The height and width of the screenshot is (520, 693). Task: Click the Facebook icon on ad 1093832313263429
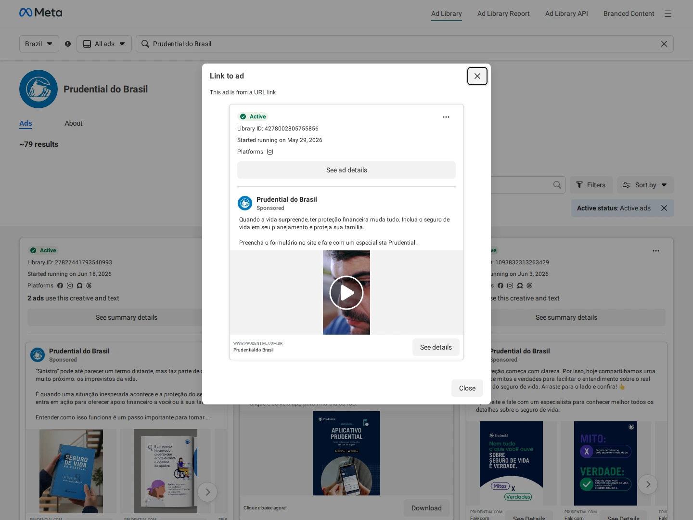pyautogui.click(x=500, y=286)
